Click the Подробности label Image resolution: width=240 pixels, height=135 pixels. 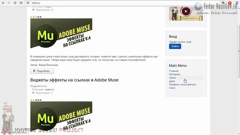coord(38,86)
